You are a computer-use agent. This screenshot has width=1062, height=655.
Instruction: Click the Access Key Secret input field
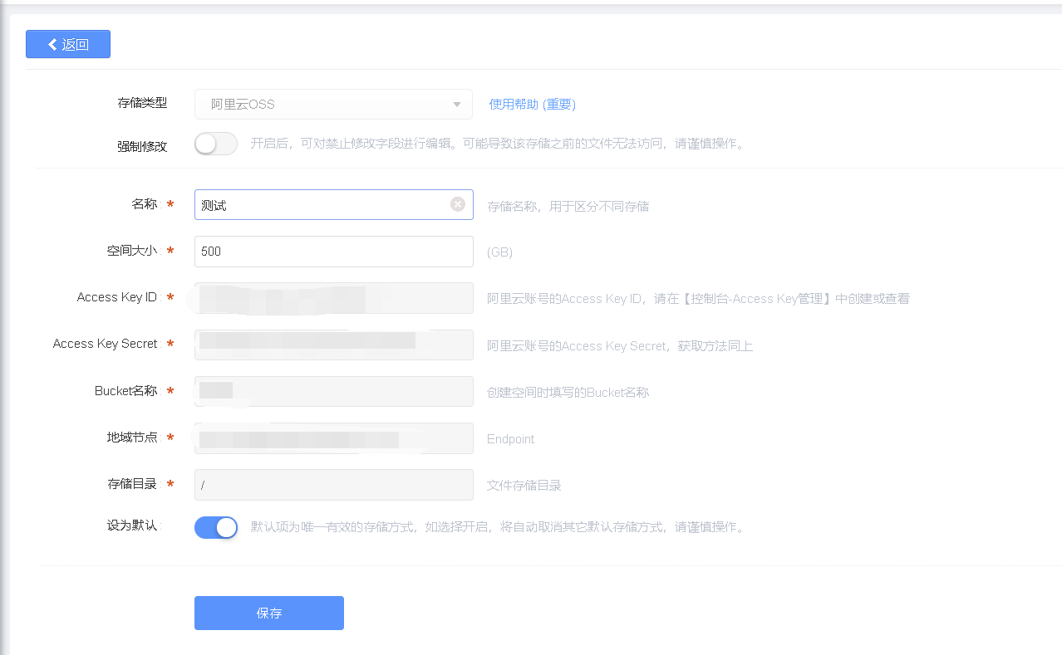pyautogui.click(x=333, y=345)
